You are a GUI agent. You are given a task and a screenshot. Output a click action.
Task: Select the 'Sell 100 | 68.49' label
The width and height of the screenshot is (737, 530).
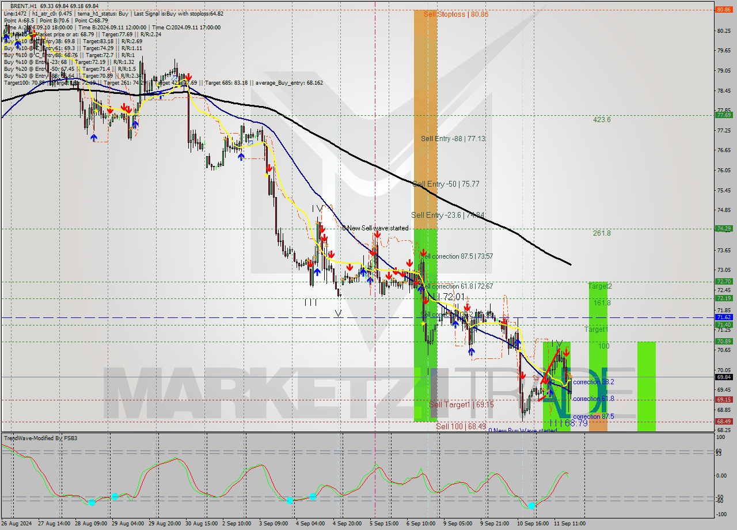461,426
